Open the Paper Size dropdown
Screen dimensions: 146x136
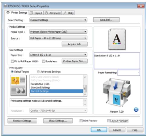[58, 55]
